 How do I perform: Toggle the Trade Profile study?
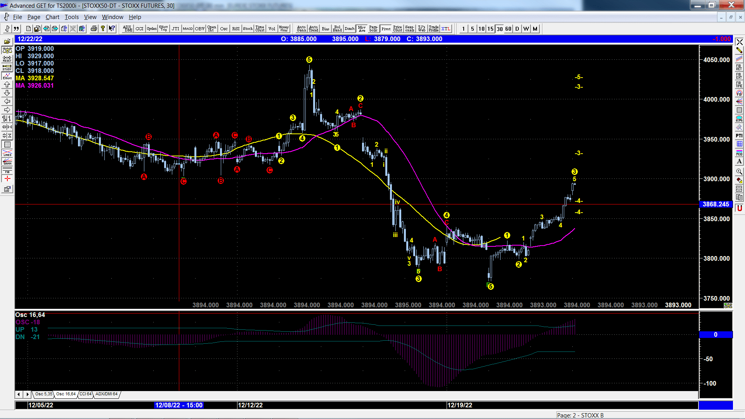(434, 29)
